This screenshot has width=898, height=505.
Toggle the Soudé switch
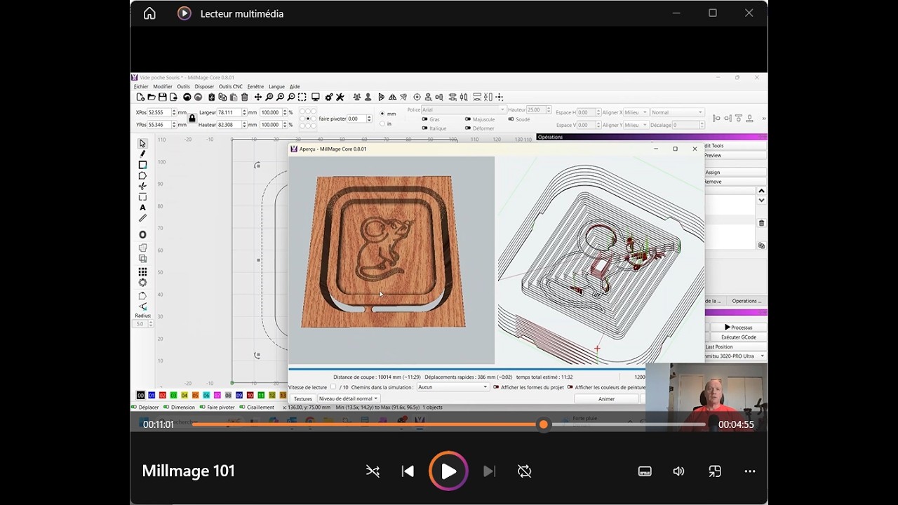[x=511, y=119]
